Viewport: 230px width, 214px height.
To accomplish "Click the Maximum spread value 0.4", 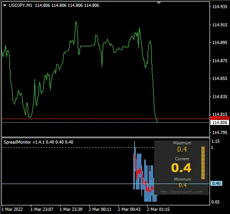I will pos(182,149).
